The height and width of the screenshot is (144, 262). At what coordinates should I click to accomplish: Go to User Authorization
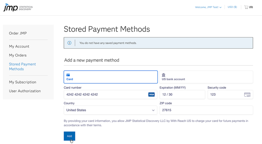[x=25, y=91]
